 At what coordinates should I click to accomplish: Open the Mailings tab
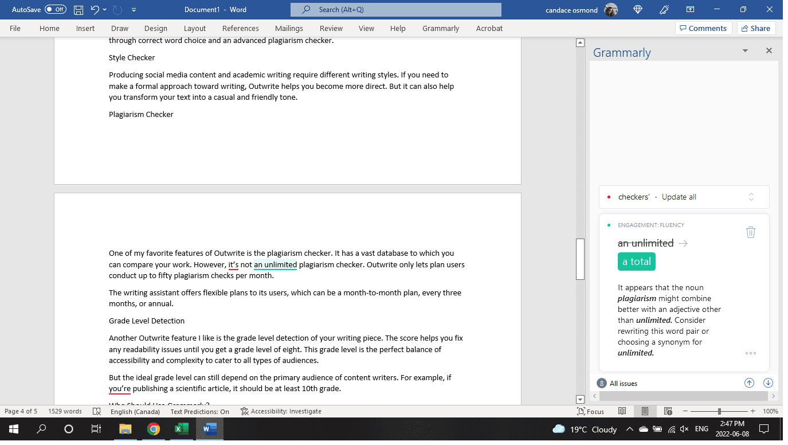(x=289, y=28)
